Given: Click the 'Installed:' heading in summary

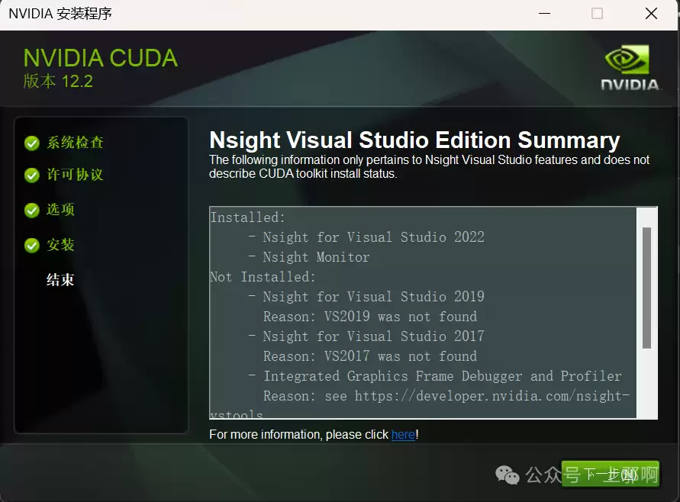Looking at the screenshot, I should (x=247, y=217).
